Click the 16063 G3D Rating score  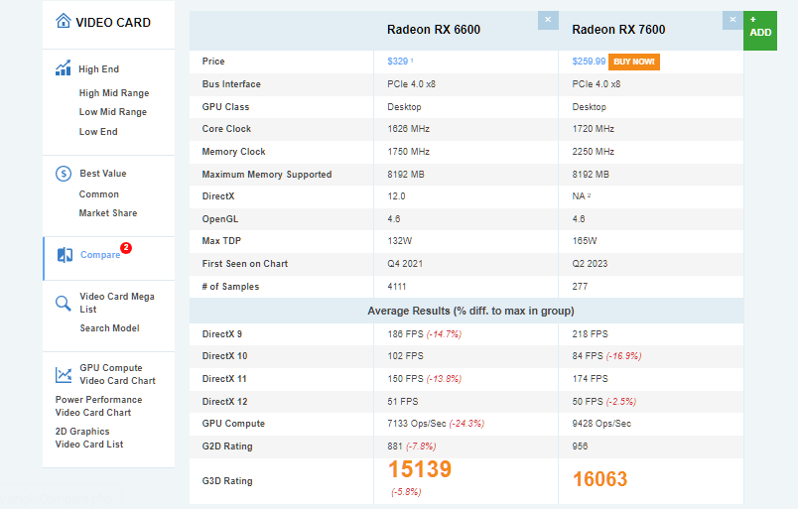point(600,479)
